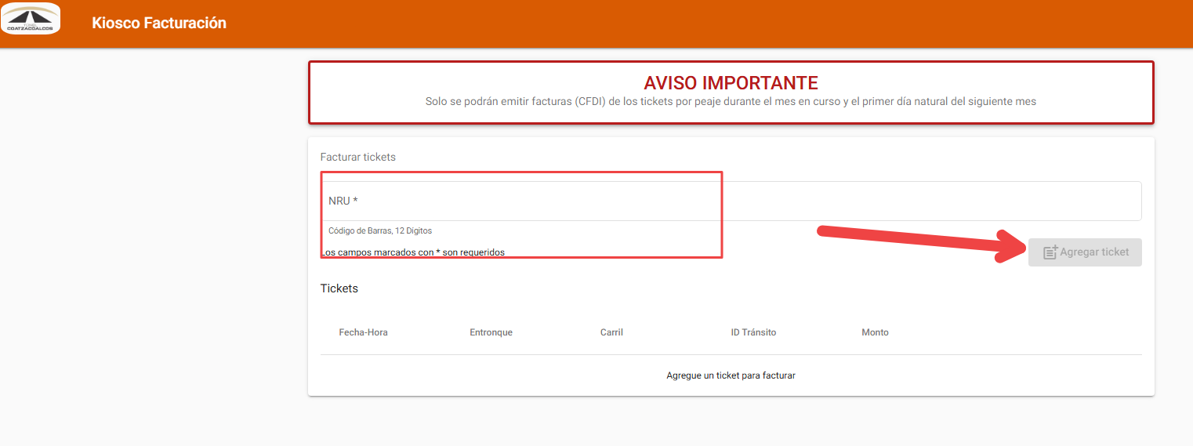The image size is (1193, 446).
Task: Click the orange header bar
Action: point(596,24)
